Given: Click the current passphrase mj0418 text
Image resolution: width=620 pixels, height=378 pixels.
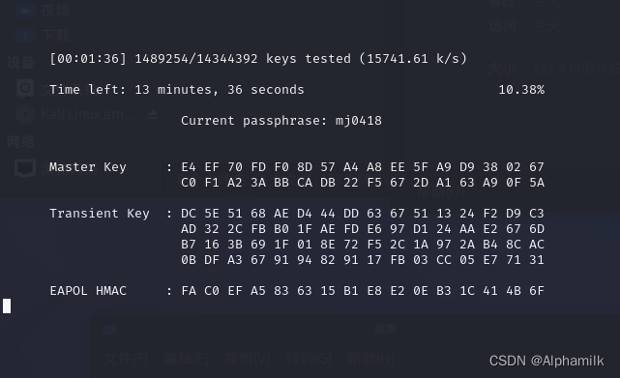Looking at the screenshot, I should point(359,121).
